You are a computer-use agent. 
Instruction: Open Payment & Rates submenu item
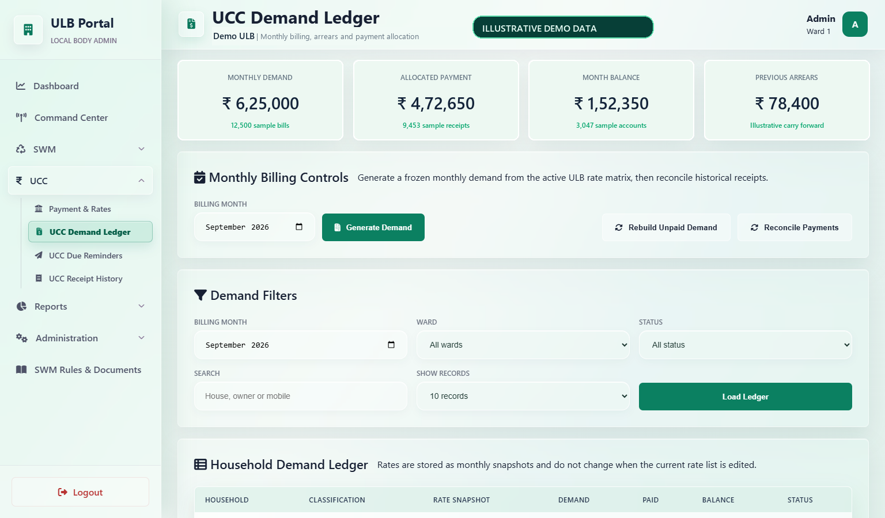(x=90, y=209)
